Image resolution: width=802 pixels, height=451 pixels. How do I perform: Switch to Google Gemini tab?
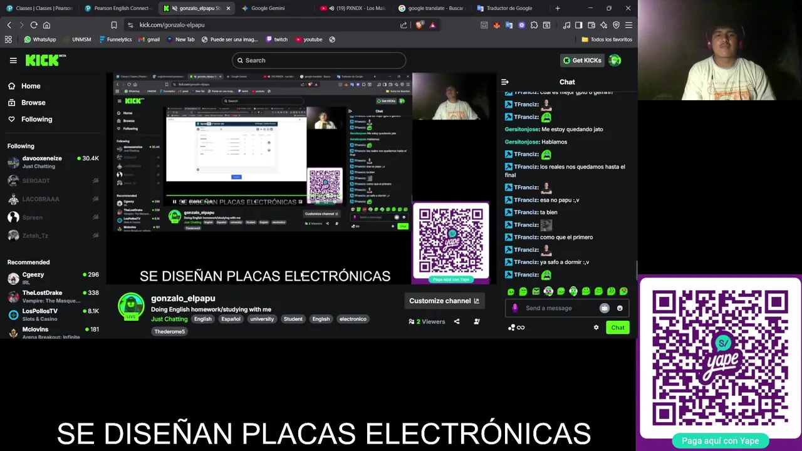pyautogui.click(x=274, y=8)
